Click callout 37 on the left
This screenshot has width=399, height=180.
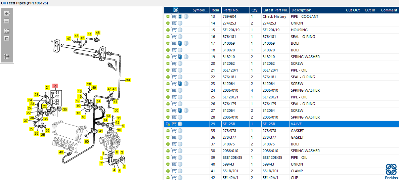(26, 121)
